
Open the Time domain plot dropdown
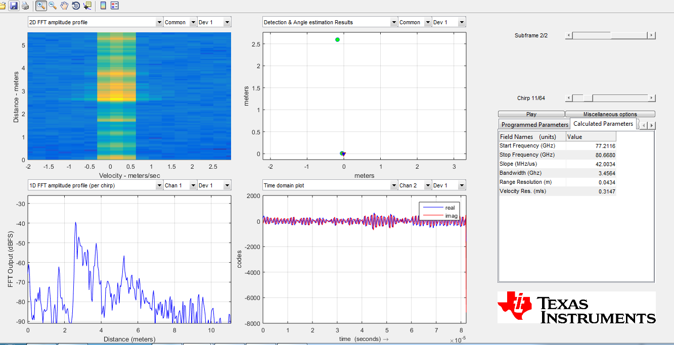pos(330,185)
